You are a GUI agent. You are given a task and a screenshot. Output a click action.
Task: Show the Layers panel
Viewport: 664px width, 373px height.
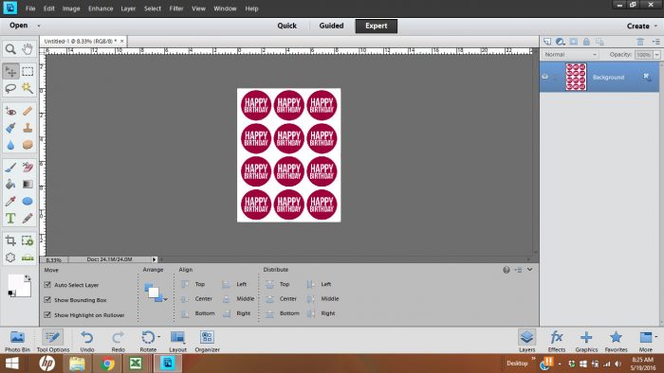tap(526, 342)
